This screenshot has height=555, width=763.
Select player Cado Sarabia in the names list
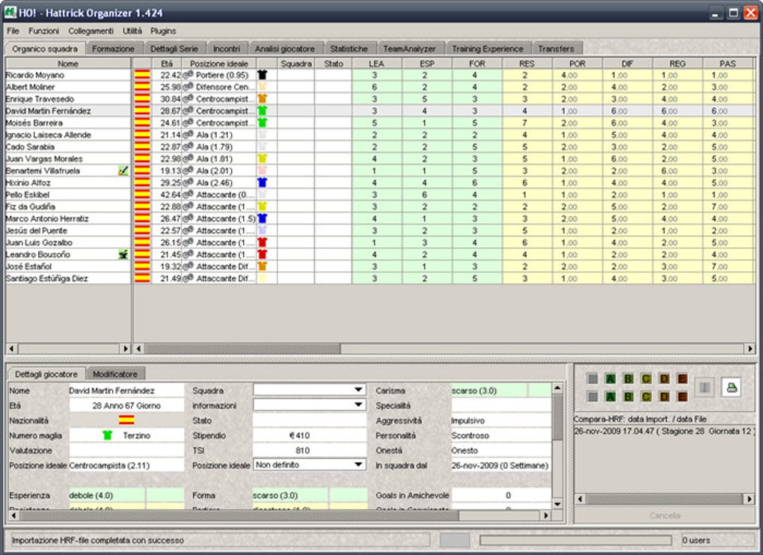pos(68,147)
